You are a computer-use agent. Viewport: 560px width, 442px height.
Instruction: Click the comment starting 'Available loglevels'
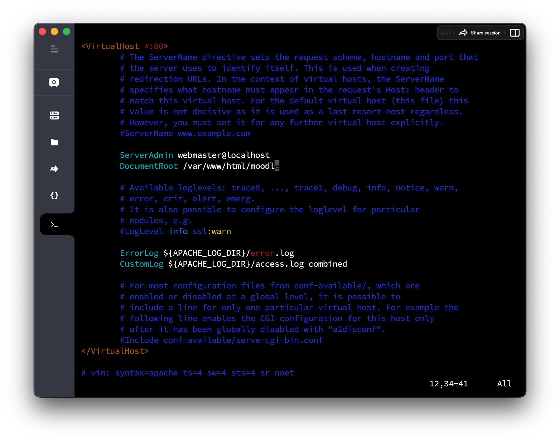(289, 188)
